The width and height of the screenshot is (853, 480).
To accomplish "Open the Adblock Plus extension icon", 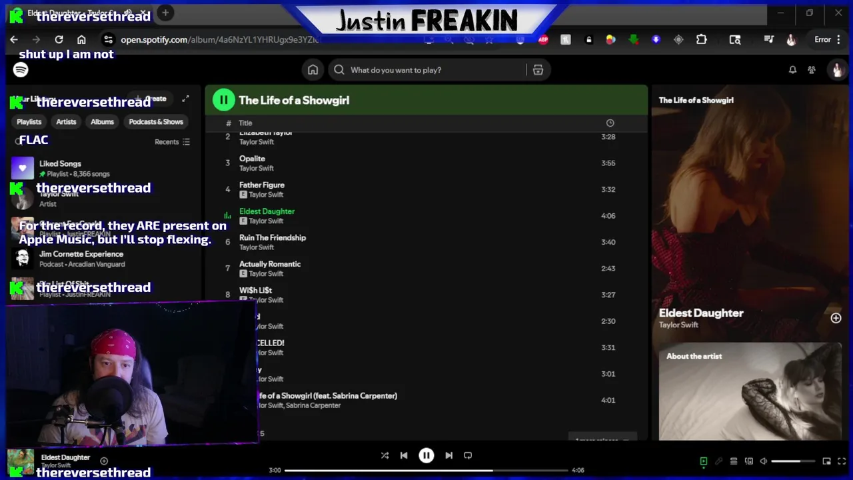I will (543, 39).
